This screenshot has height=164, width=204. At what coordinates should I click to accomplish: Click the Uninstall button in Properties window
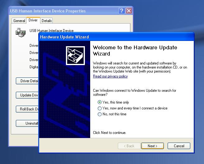coord(27,123)
